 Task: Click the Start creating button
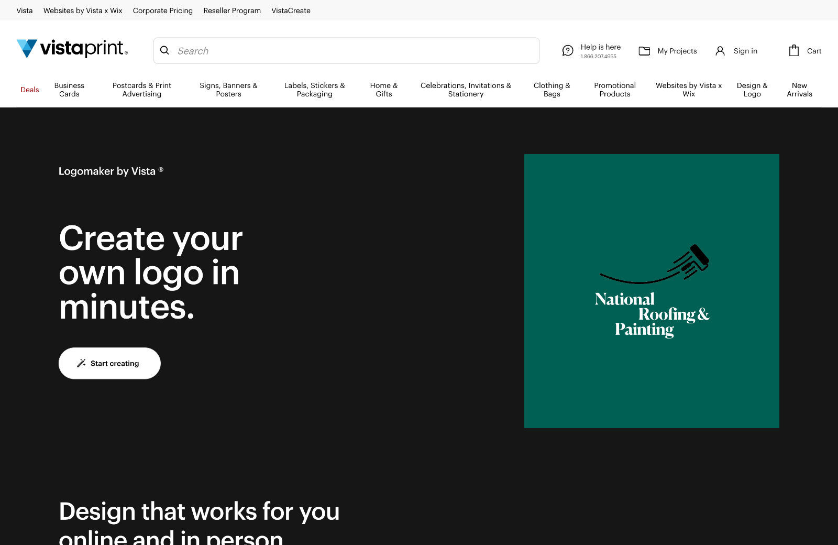[x=109, y=363]
